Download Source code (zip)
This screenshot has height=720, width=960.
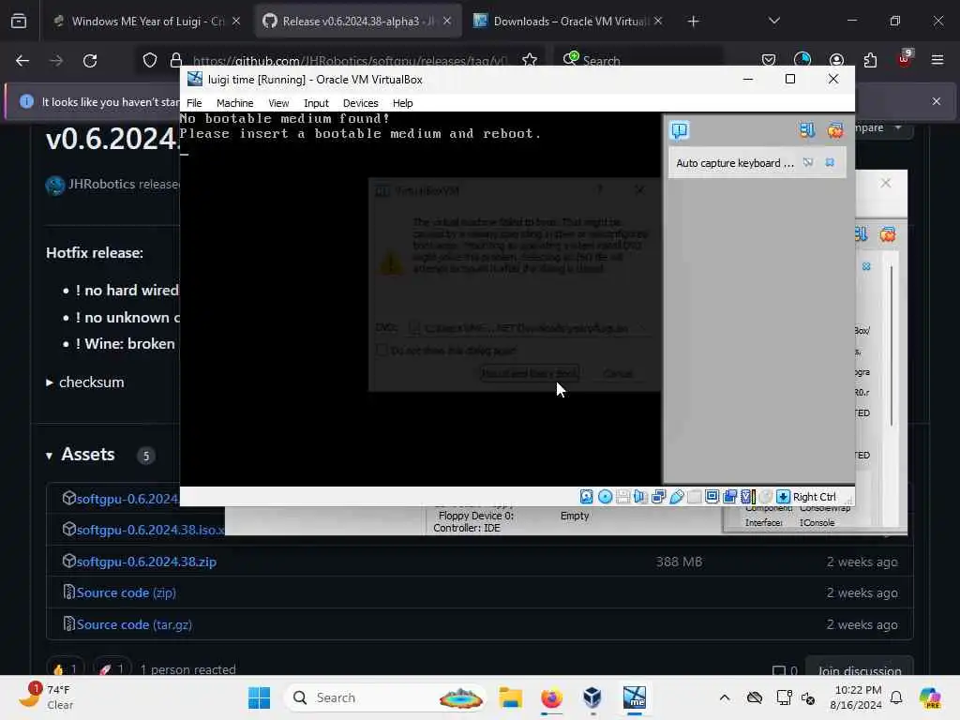pyautogui.click(x=127, y=592)
